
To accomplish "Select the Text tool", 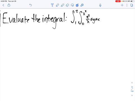I will [52, 5].
